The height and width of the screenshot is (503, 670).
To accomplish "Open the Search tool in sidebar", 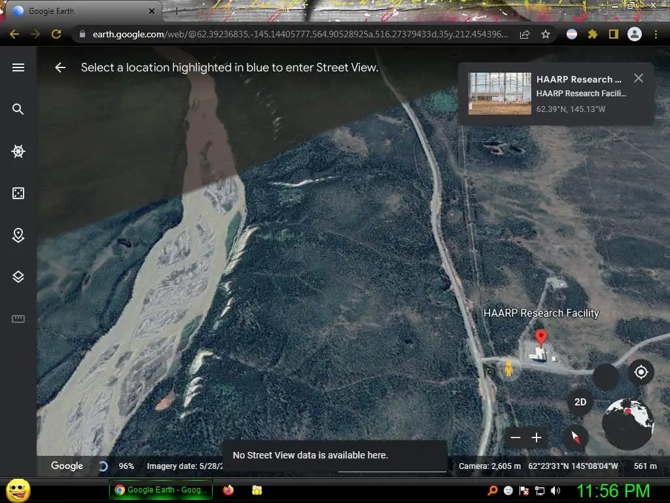I will (18, 109).
